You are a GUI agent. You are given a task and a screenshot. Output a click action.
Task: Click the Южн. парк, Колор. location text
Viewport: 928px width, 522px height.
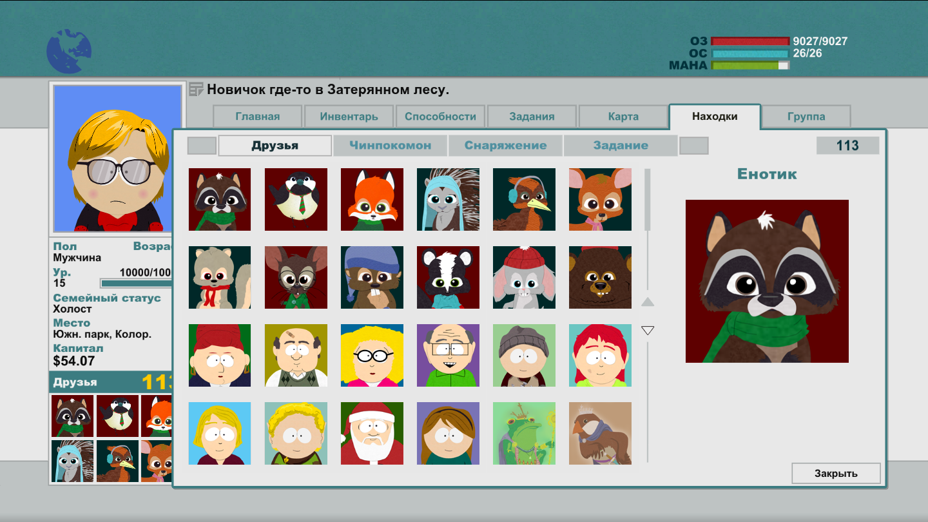[102, 334]
